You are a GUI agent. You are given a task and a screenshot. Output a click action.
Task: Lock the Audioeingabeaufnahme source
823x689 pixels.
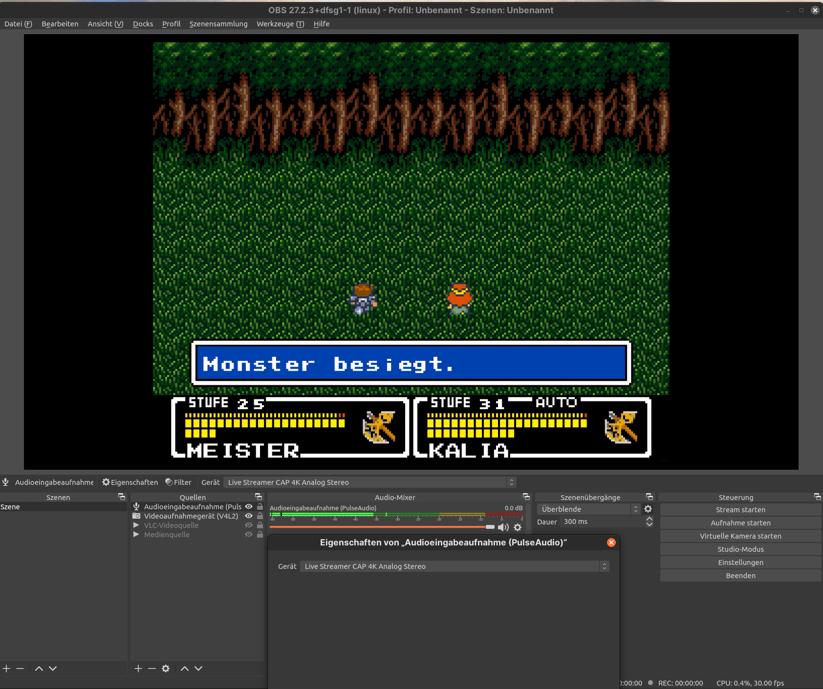(260, 507)
